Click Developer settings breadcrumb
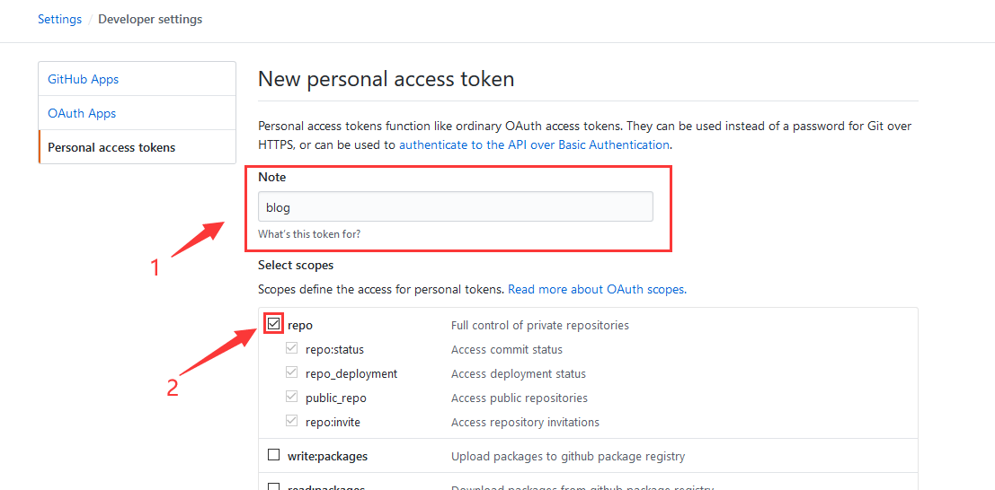 (150, 19)
